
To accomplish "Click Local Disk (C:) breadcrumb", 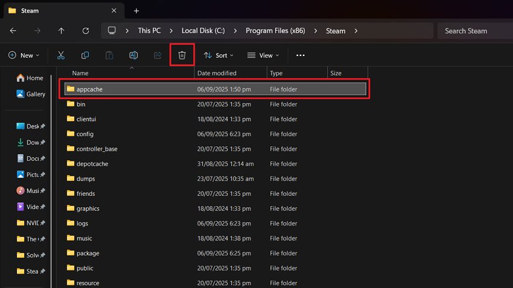I will (x=203, y=31).
